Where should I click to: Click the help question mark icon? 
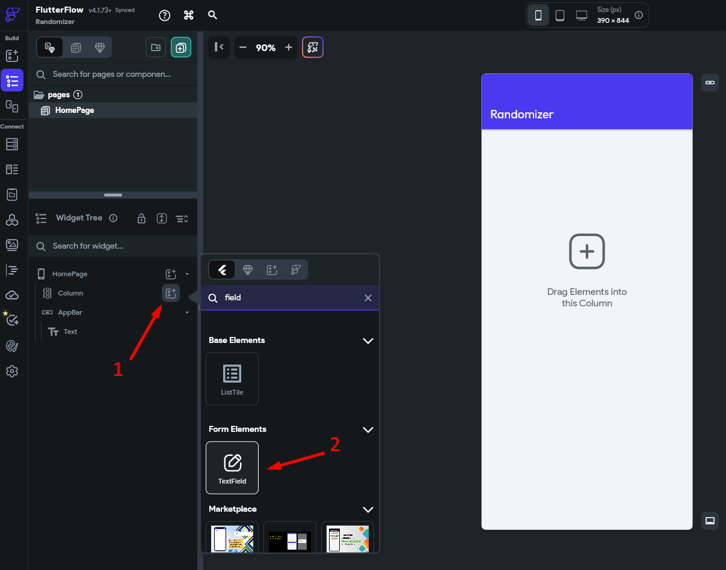click(164, 15)
